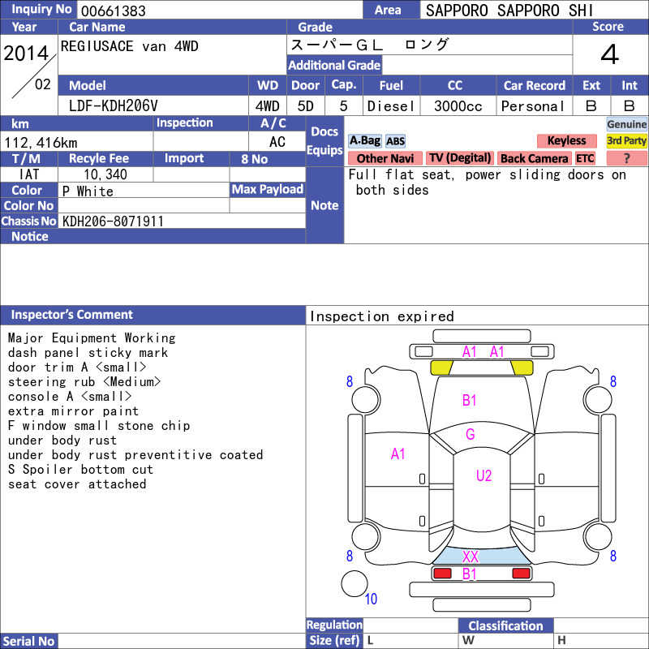Click the A.Bag equipment badge
The image size is (649, 649).
pos(364,140)
